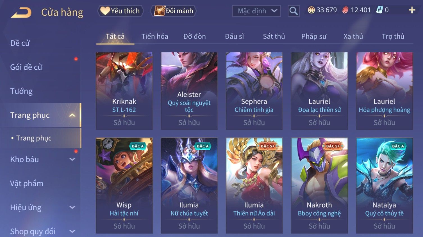
Task: Switch to the Sát thủ tab
Action: 274,36
